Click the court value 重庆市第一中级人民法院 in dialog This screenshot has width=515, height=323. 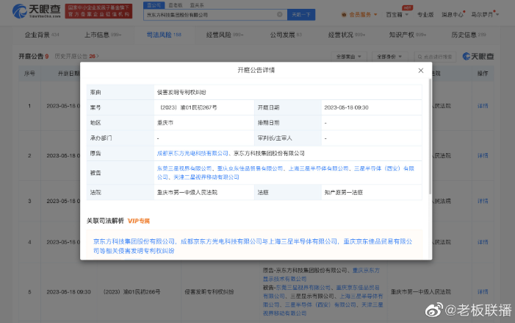[187, 193]
